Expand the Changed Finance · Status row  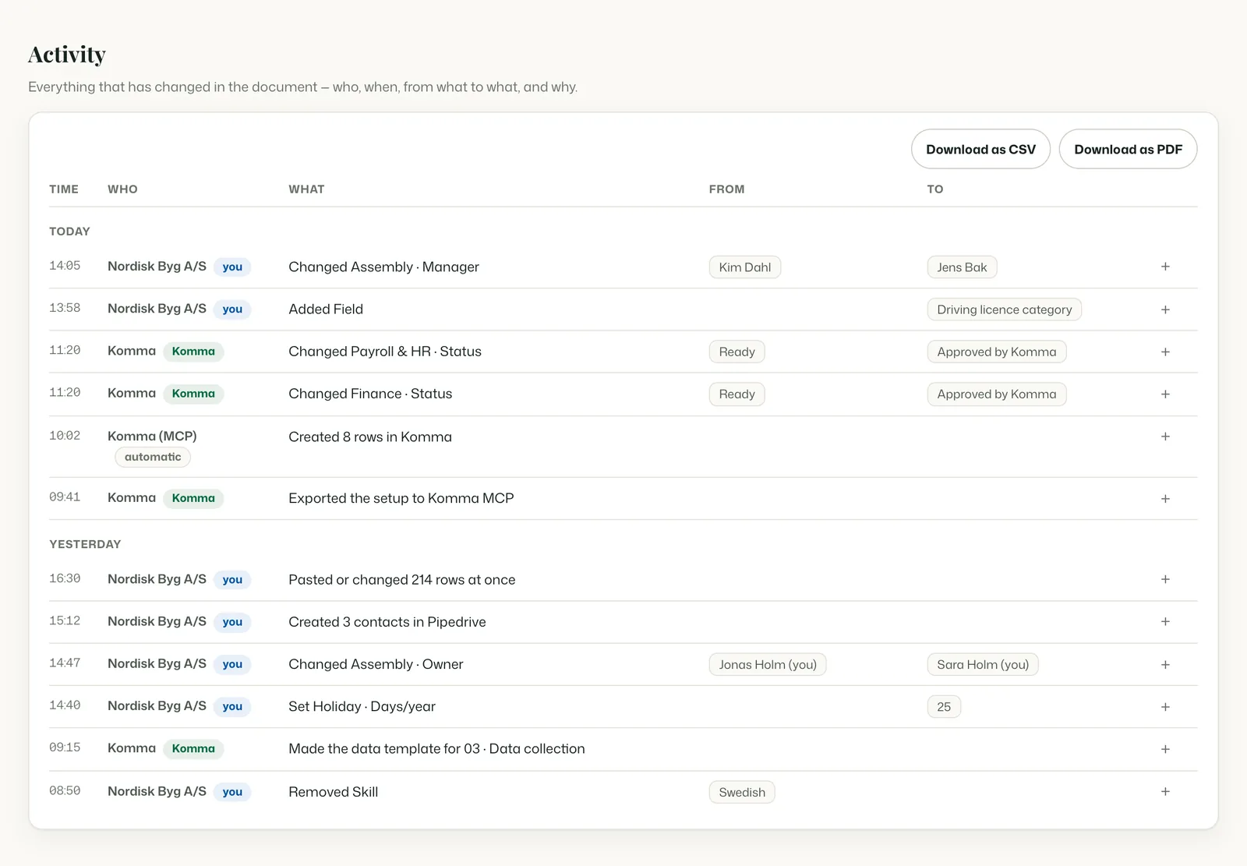[x=1165, y=394]
